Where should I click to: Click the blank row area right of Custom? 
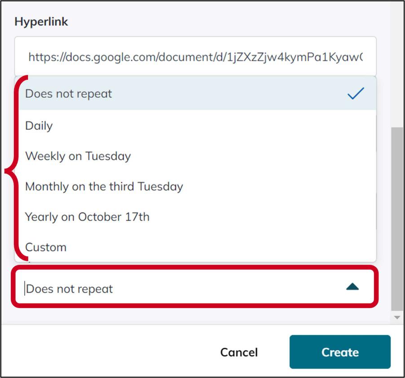(x=221, y=247)
